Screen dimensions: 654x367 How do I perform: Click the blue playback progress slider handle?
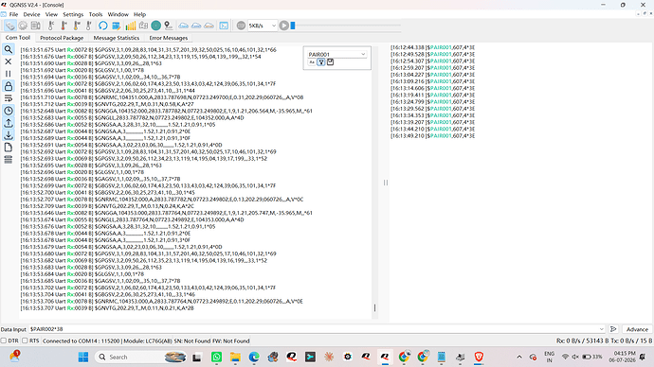pos(293,26)
